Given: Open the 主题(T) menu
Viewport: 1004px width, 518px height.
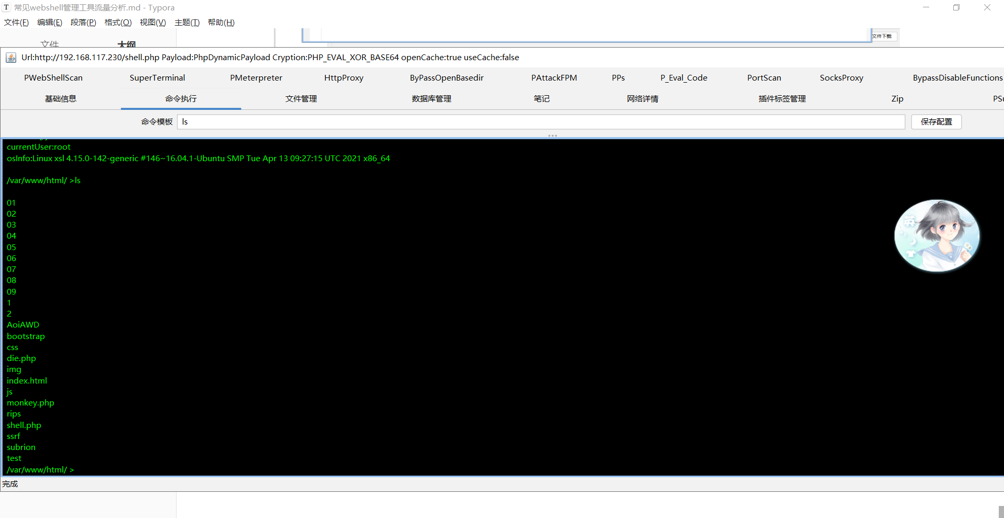Looking at the screenshot, I should pos(187,22).
